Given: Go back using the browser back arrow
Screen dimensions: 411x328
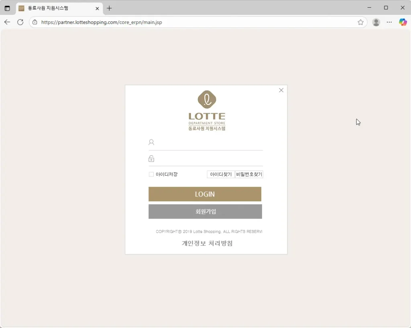Looking at the screenshot, I should point(7,22).
